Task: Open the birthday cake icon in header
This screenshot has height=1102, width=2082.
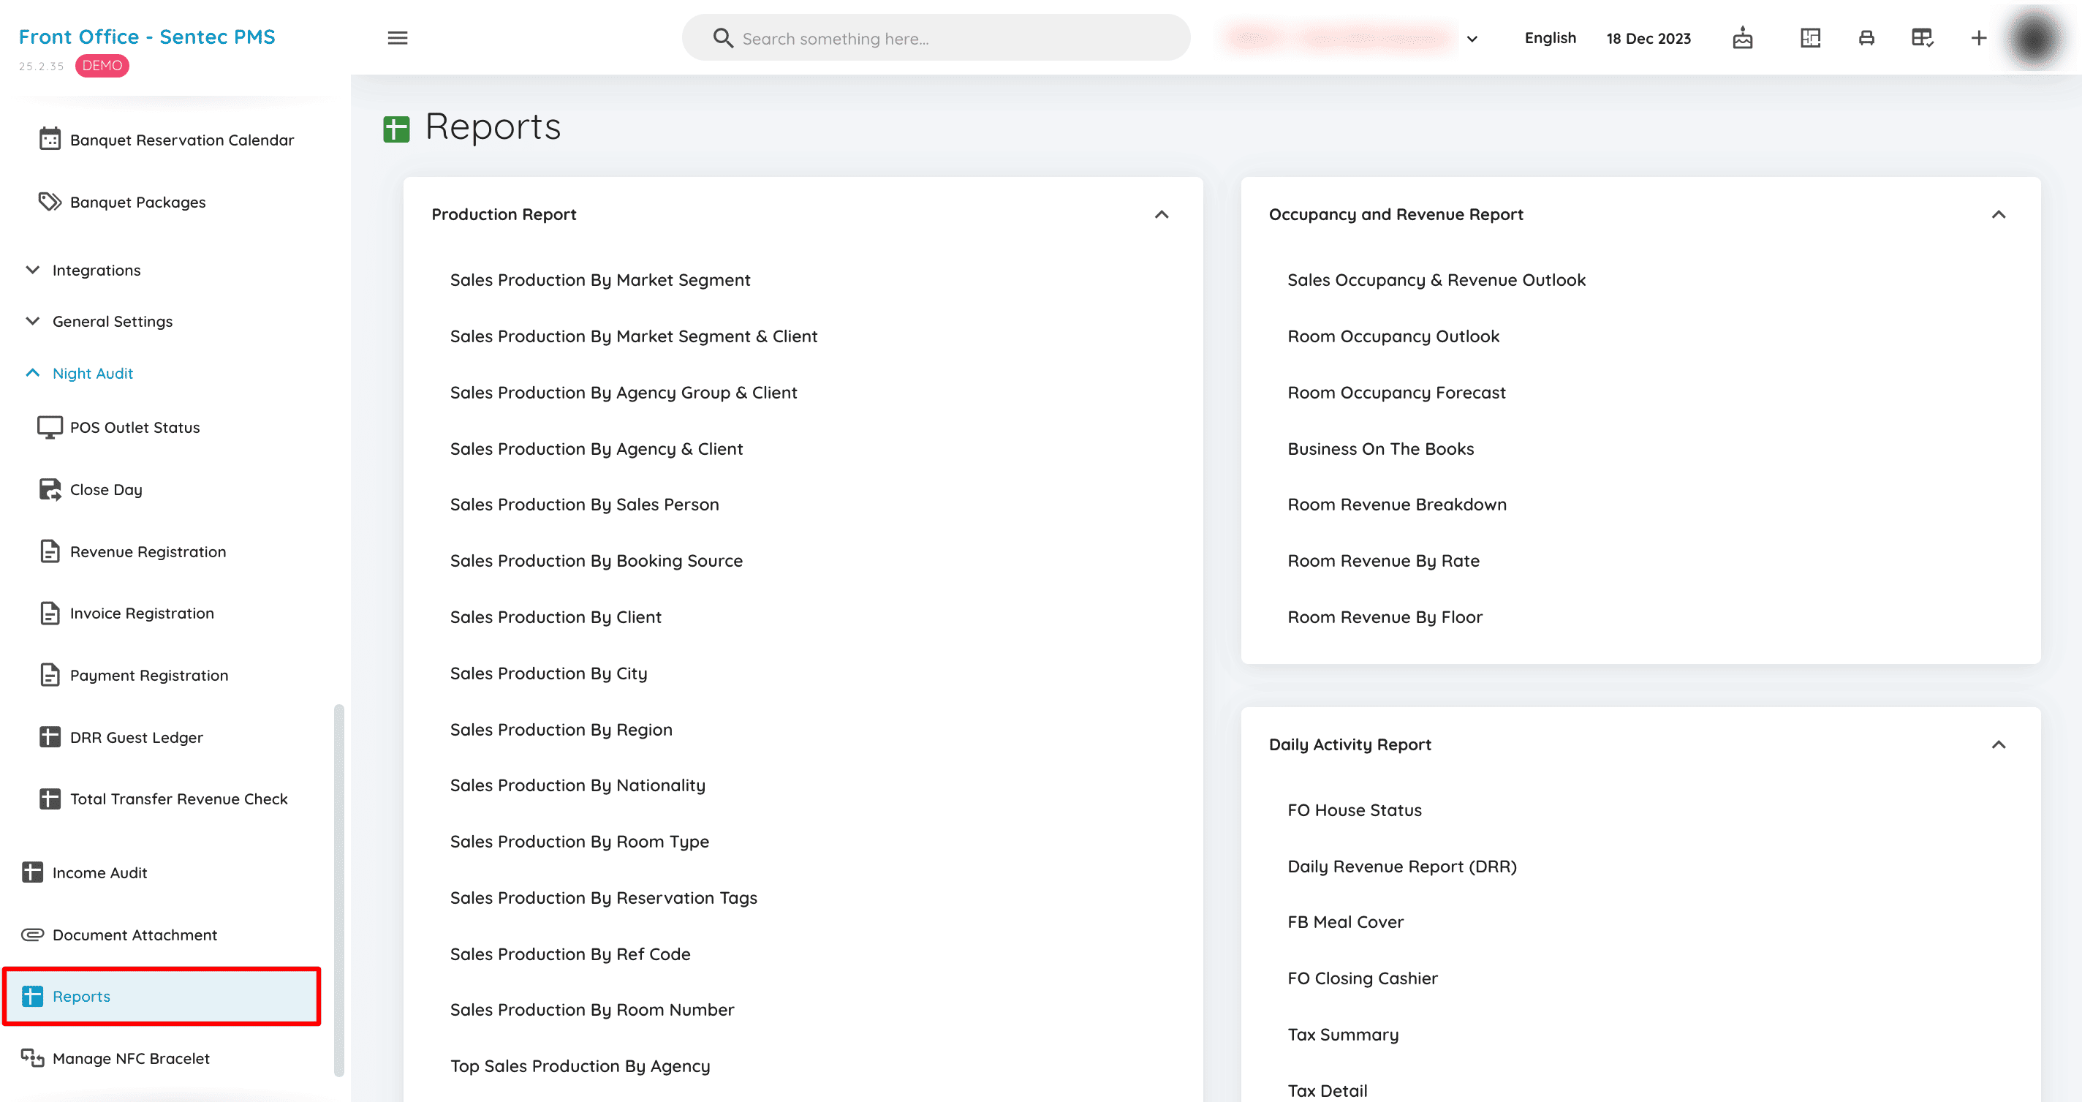Action: pyautogui.click(x=1743, y=38)
